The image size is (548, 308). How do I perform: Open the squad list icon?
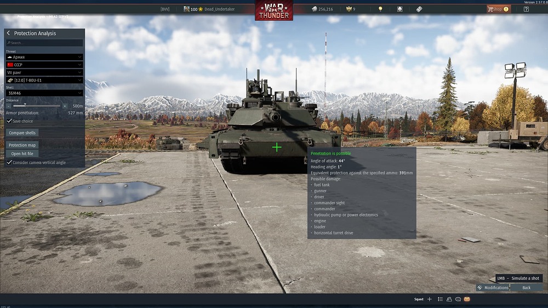441,299
